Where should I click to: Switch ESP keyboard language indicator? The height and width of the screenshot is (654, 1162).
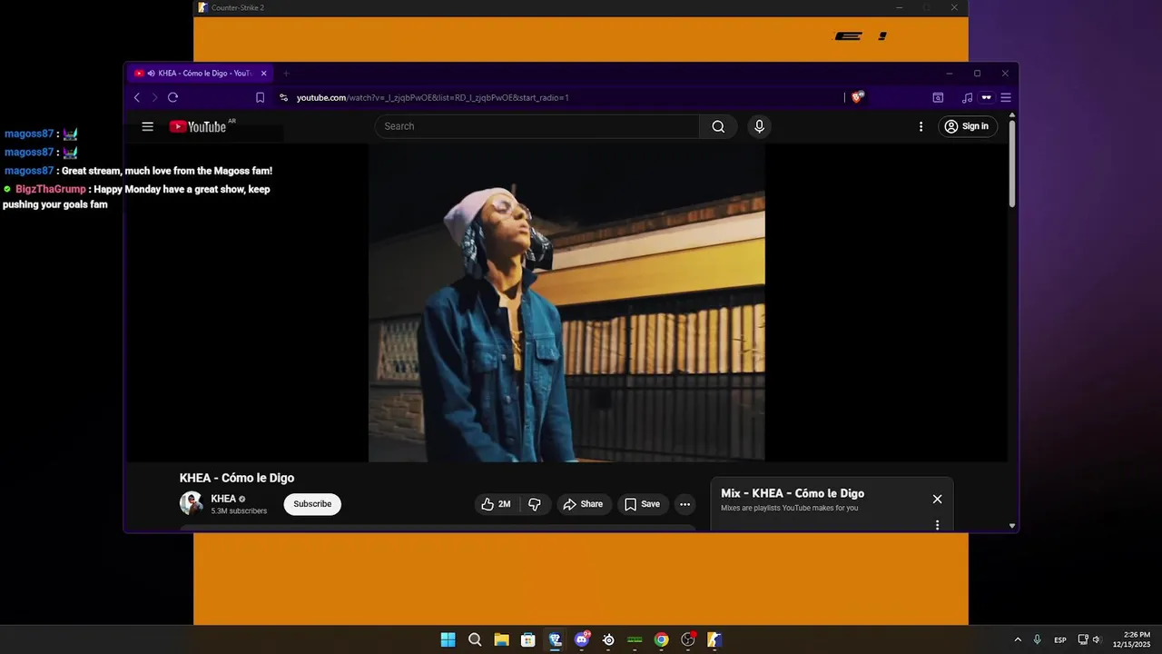tap(1060, 639)
